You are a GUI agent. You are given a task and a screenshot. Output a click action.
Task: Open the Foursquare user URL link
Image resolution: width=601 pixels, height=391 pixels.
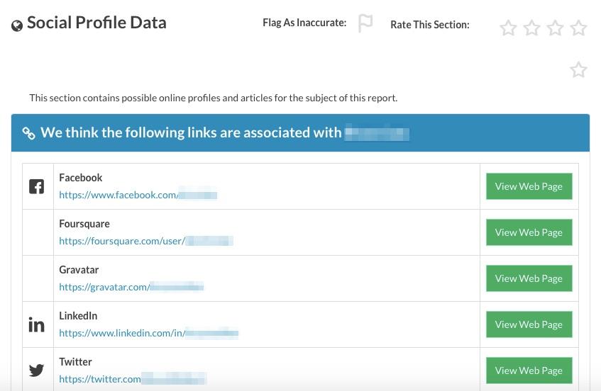tap(145, 241)
